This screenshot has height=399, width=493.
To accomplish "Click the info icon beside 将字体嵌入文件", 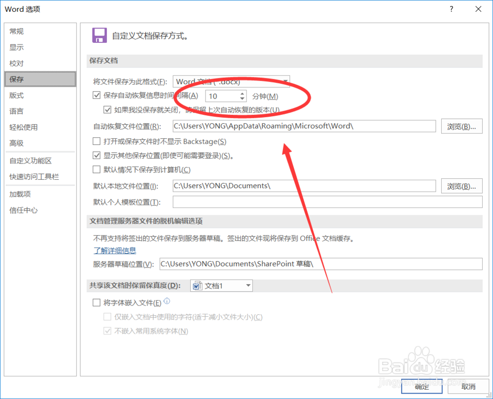I will (167, 301).
